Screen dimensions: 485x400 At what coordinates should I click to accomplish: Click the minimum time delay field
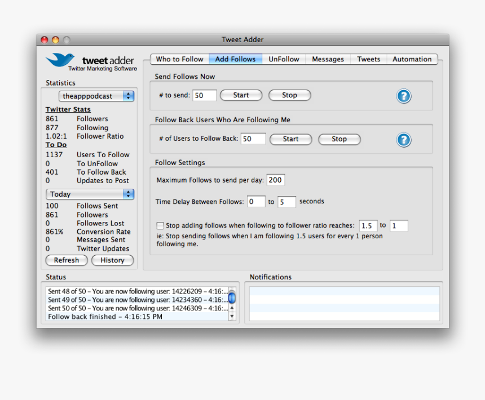pyautogui.click(x=256, y=202)
